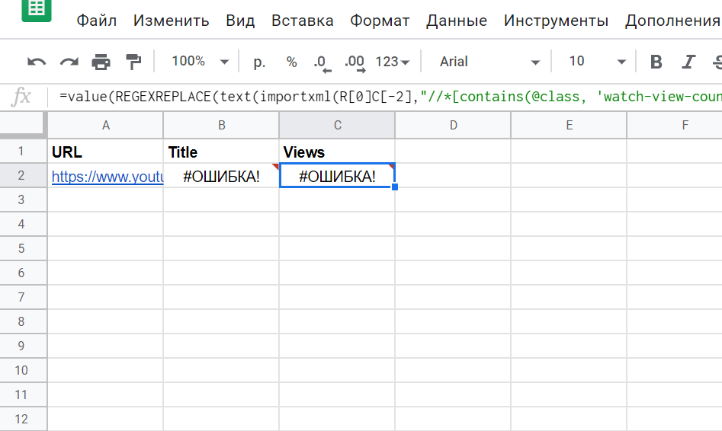The width and height of the screenshot is (722, 431).
Task: Select the Paint format roller icon
Action: [x=133, y=62]
